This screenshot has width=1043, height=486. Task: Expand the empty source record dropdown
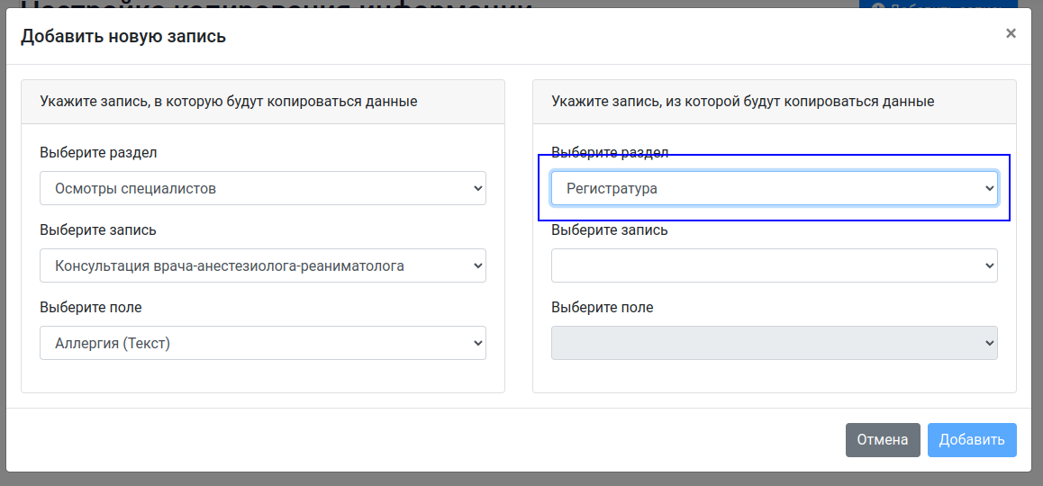(774, 265)
